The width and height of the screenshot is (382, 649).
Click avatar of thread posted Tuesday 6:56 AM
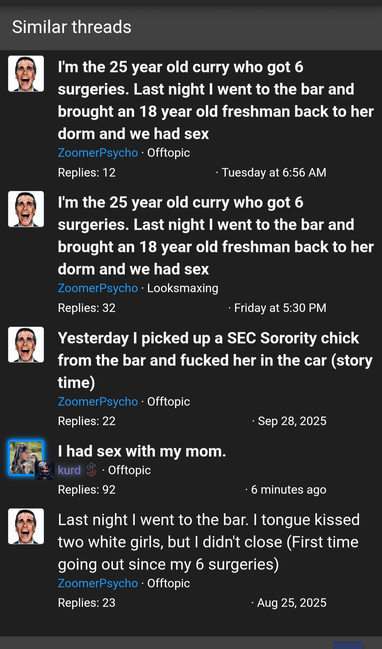[x=26, y=74]
